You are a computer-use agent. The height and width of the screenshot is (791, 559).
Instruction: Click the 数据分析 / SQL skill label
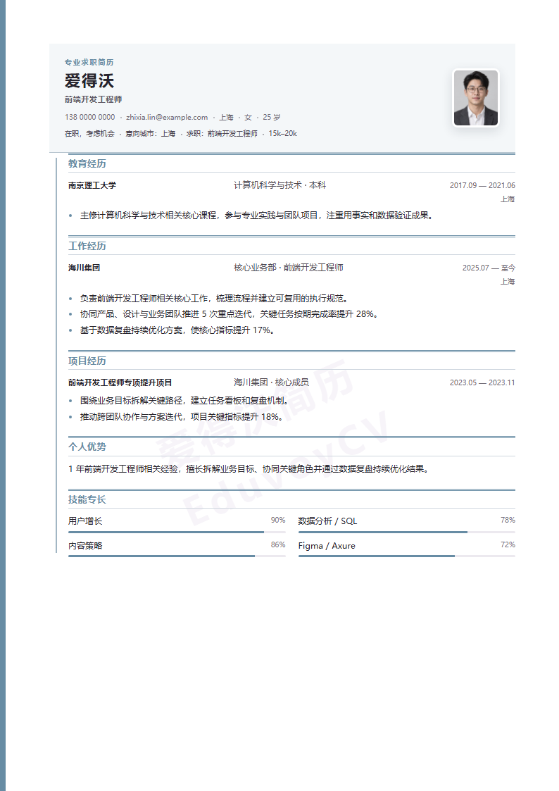[x=327, y=521]
